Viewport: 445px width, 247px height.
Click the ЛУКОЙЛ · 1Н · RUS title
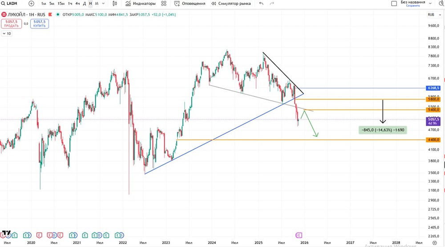tap(26, 15)
